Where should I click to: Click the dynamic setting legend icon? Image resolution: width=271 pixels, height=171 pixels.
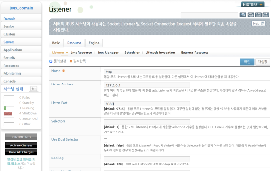coord(50,61)
